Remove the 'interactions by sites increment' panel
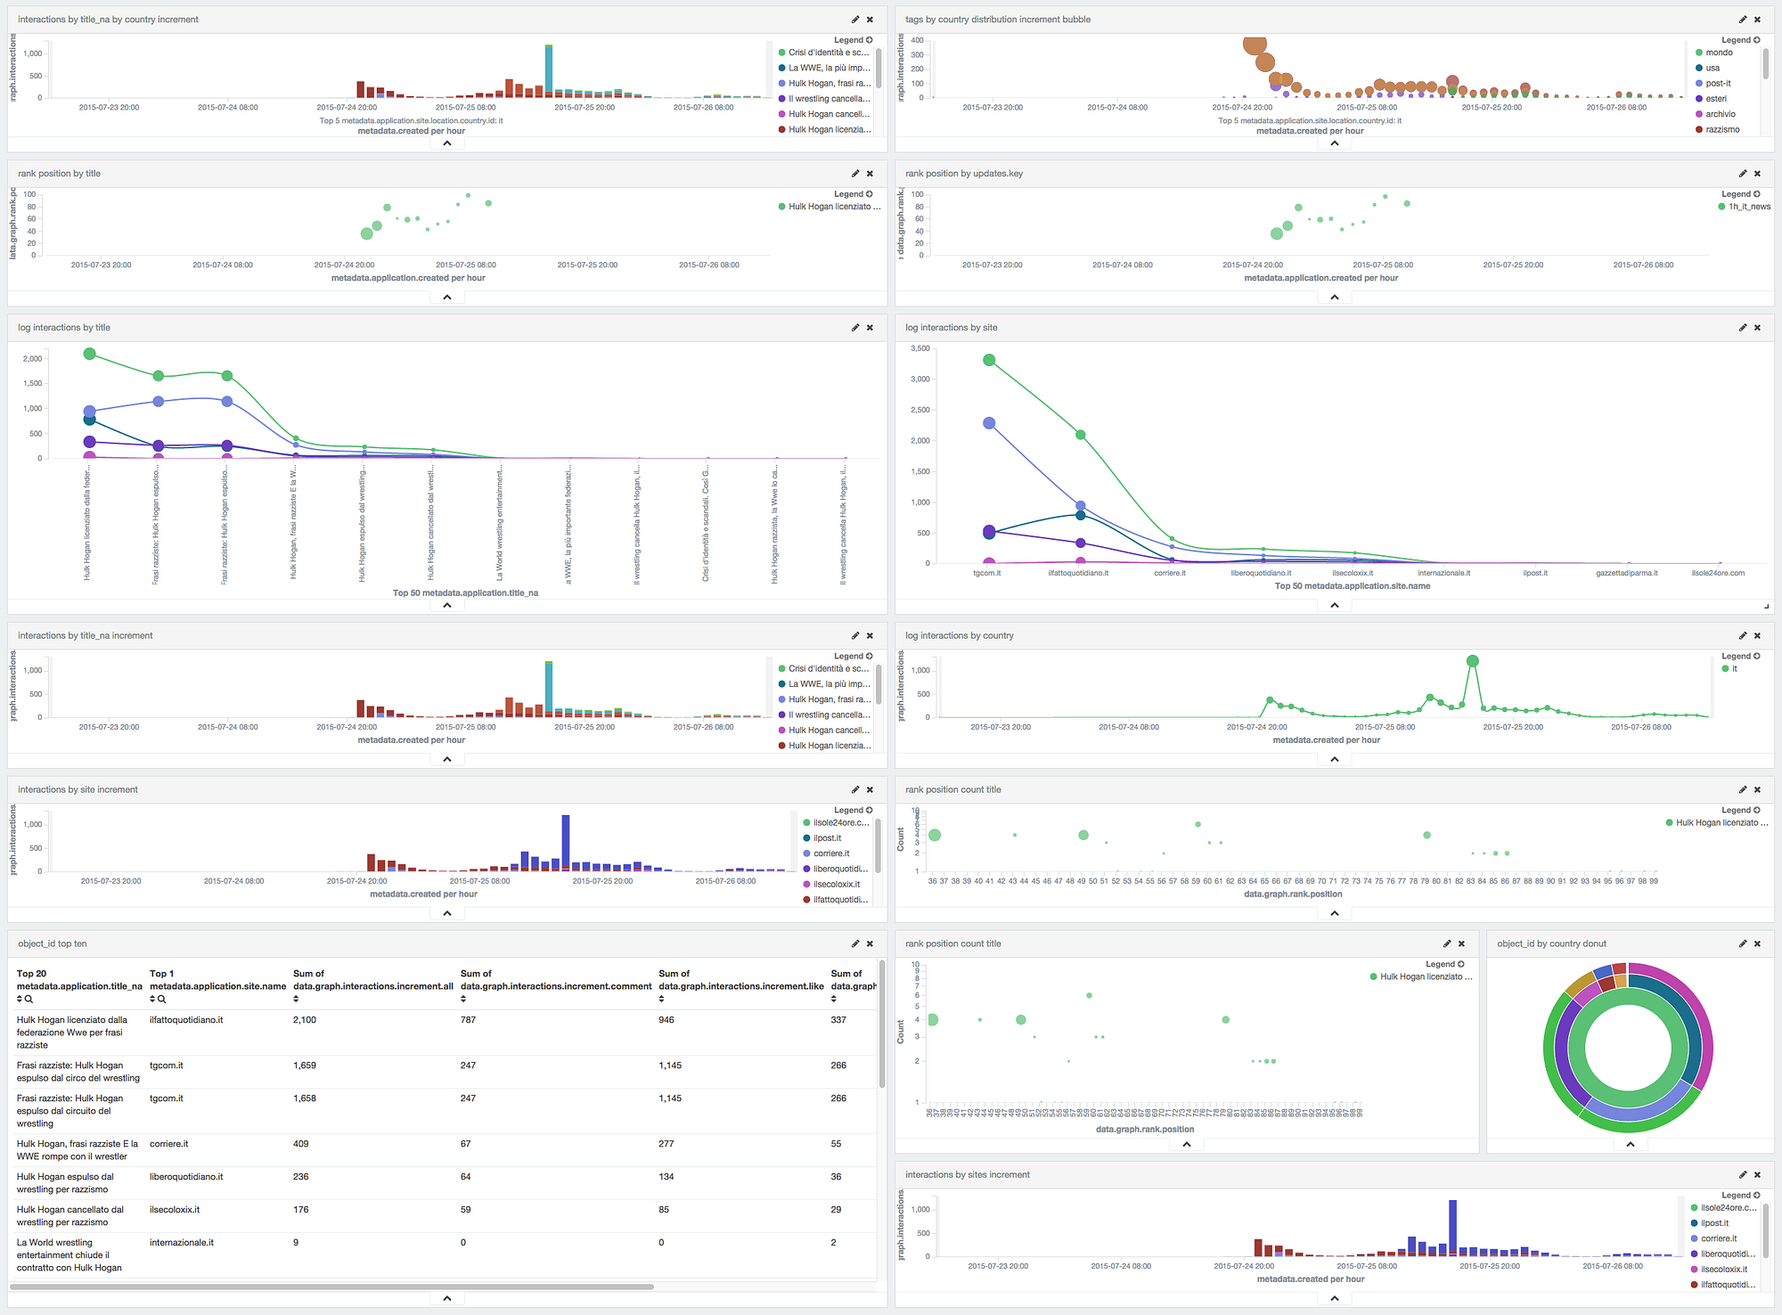 tap(1758, 1175)
